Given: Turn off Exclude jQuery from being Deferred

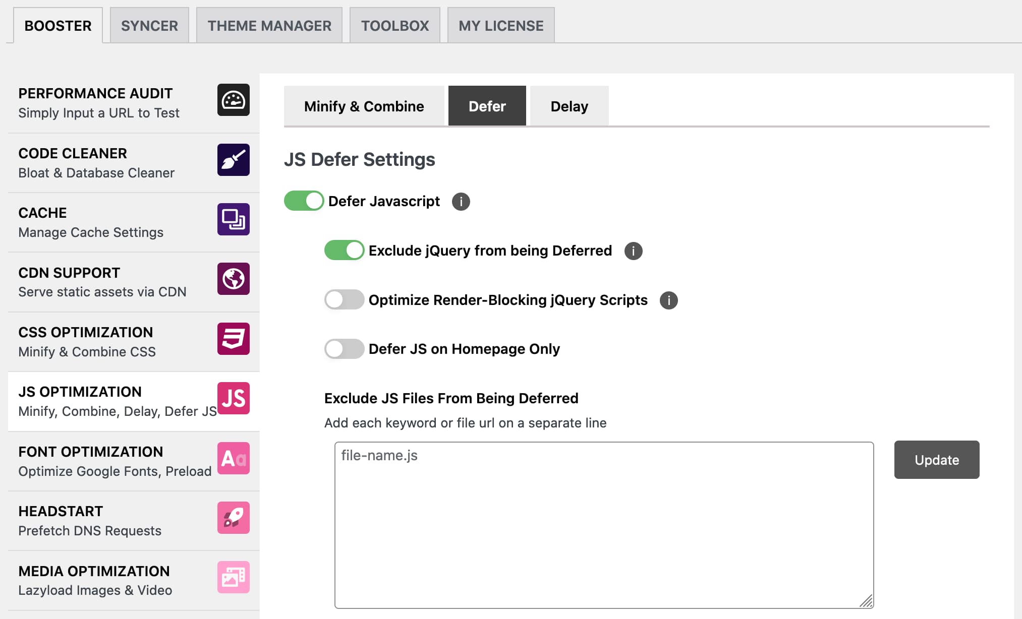Looking at the screenshot, I should tap(344, 250).
